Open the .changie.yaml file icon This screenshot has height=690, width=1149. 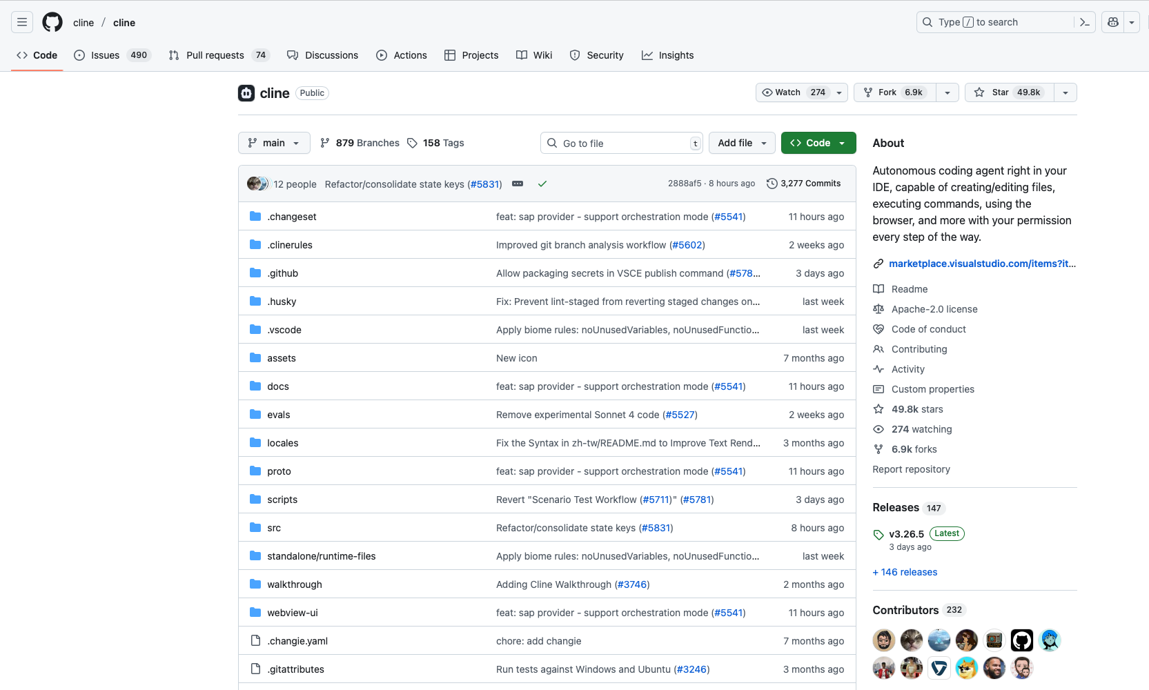point(255,640)
